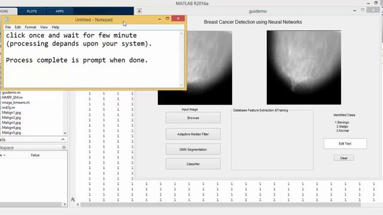Click the 'Breast Cancer Detection using Neural Networks' title
Image resolution: width=383 pixels, height=215 pixels.
[253, 22]
